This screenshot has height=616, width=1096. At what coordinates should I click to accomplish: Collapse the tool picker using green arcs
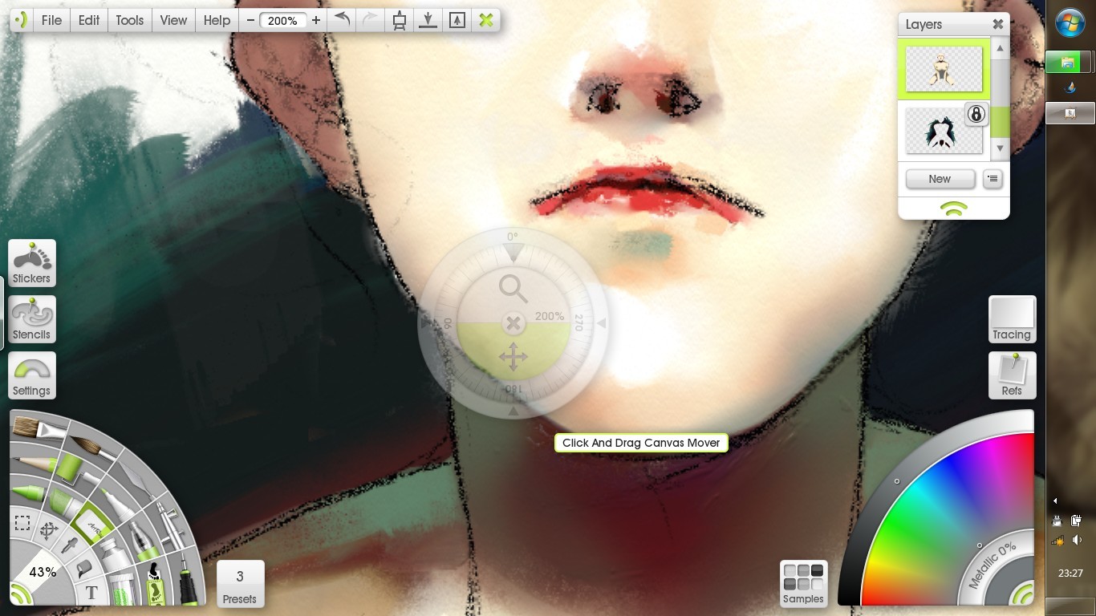pos(21,596)
